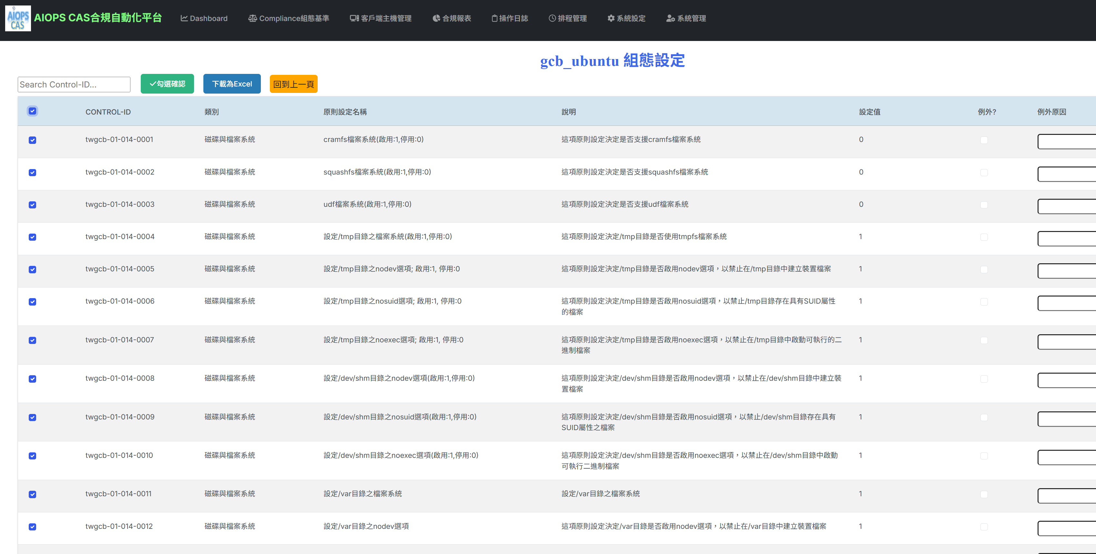The width and height of the screenshot is (1096, 554).
Task: Click the orange 回到上一頁 button
Action: click(x=293, y=84)
